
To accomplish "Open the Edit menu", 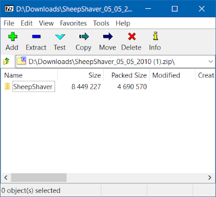I will click(26, 23).
